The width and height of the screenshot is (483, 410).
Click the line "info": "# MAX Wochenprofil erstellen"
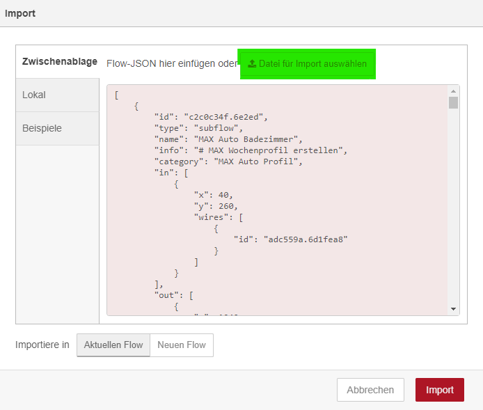(251, 150)
